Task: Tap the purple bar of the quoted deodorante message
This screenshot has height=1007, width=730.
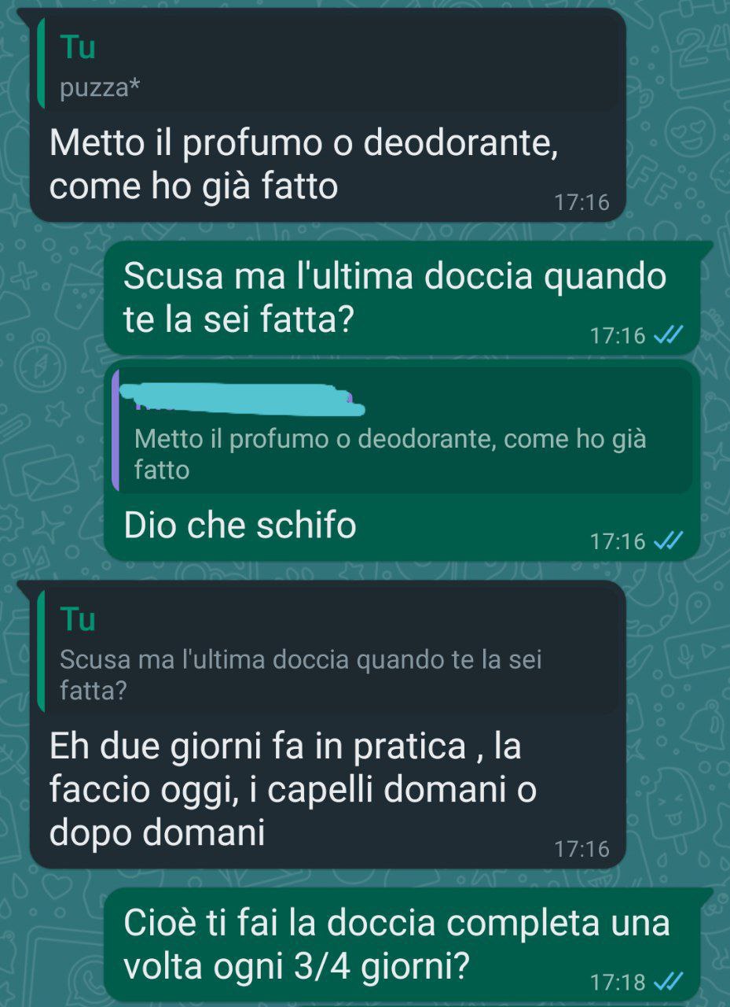Action: point(116,430)
